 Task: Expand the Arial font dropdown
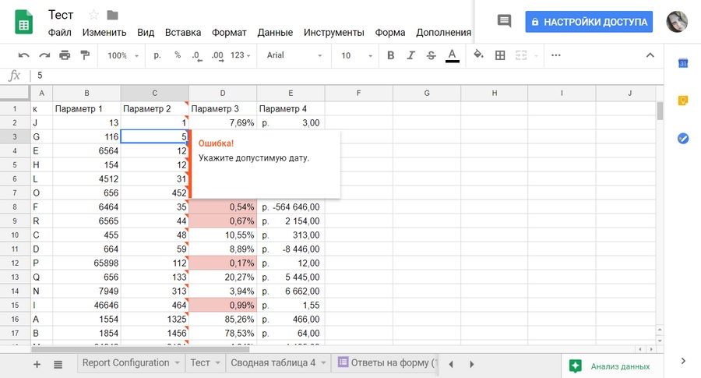pos(294,55)
